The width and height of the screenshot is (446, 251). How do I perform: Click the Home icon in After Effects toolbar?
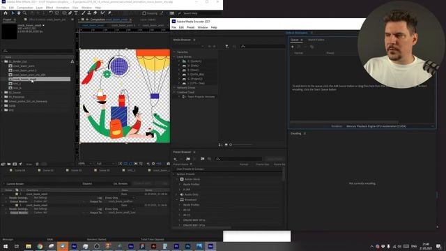point(6,13)
